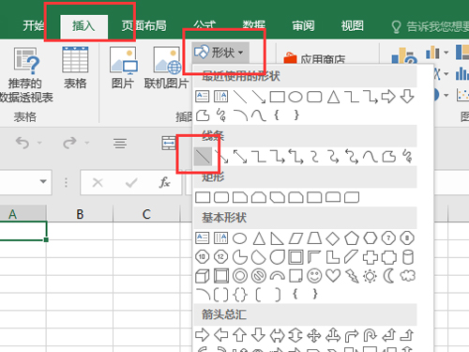
Task: Redo the last action
Action: pos(69,143)
